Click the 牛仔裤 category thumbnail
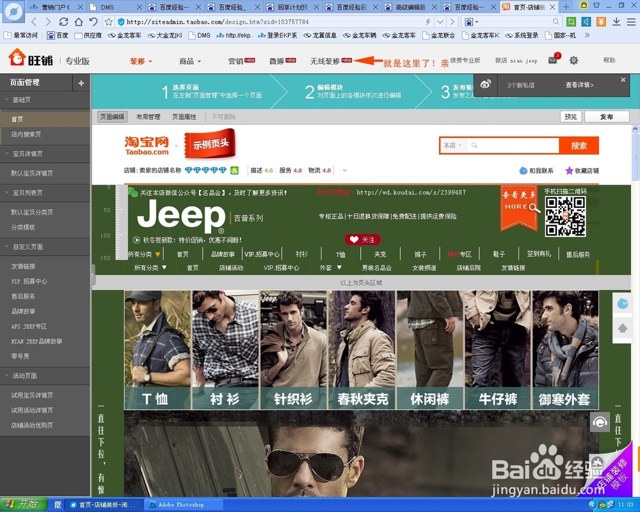Image resolution: width=640 pixels, height=512 pixels. [x=497, y=349]
